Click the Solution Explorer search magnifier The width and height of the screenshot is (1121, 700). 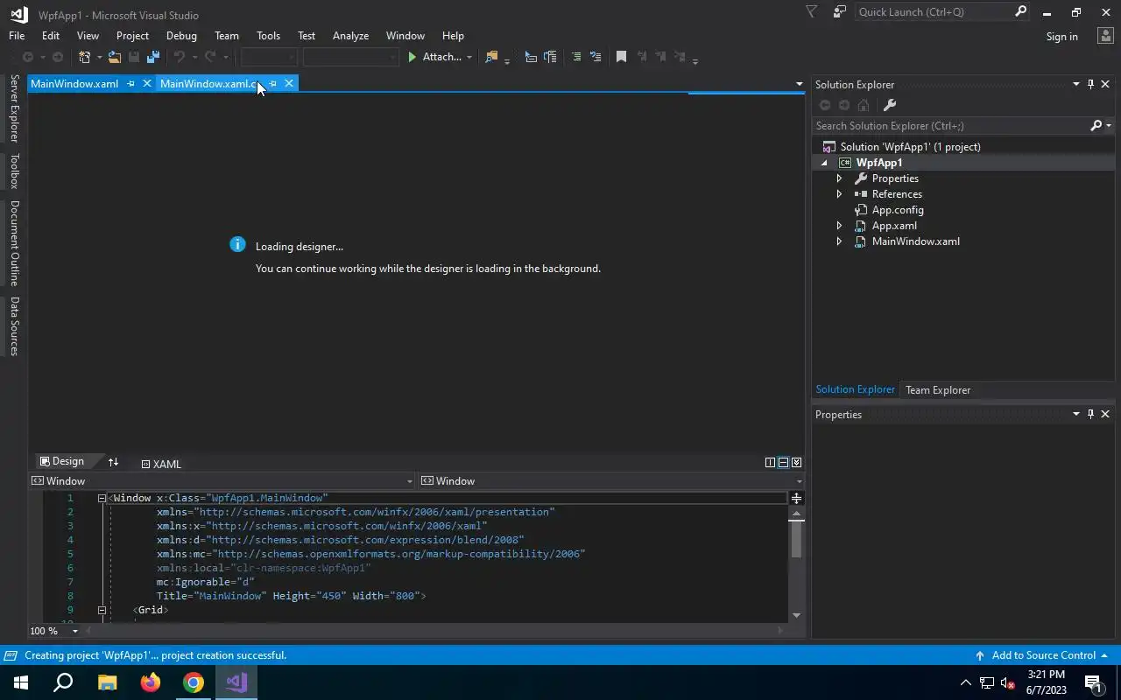click(x=1096, y=126)
